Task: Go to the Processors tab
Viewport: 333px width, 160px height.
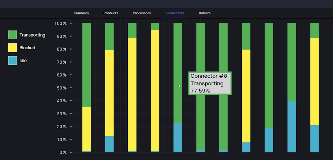Action: [142, 13]
